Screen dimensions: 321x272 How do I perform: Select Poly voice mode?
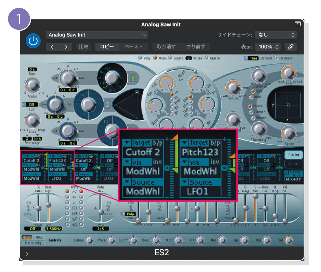(140, 58)
